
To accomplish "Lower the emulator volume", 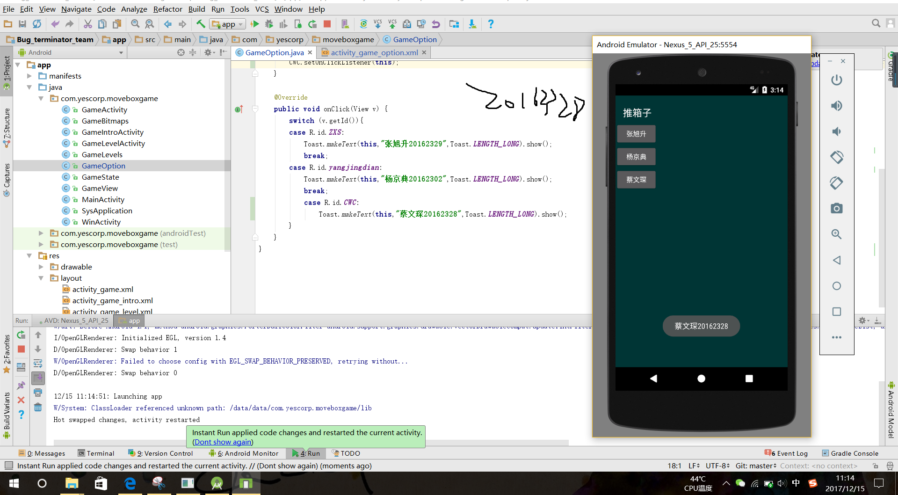I will [x=837, y=131].
